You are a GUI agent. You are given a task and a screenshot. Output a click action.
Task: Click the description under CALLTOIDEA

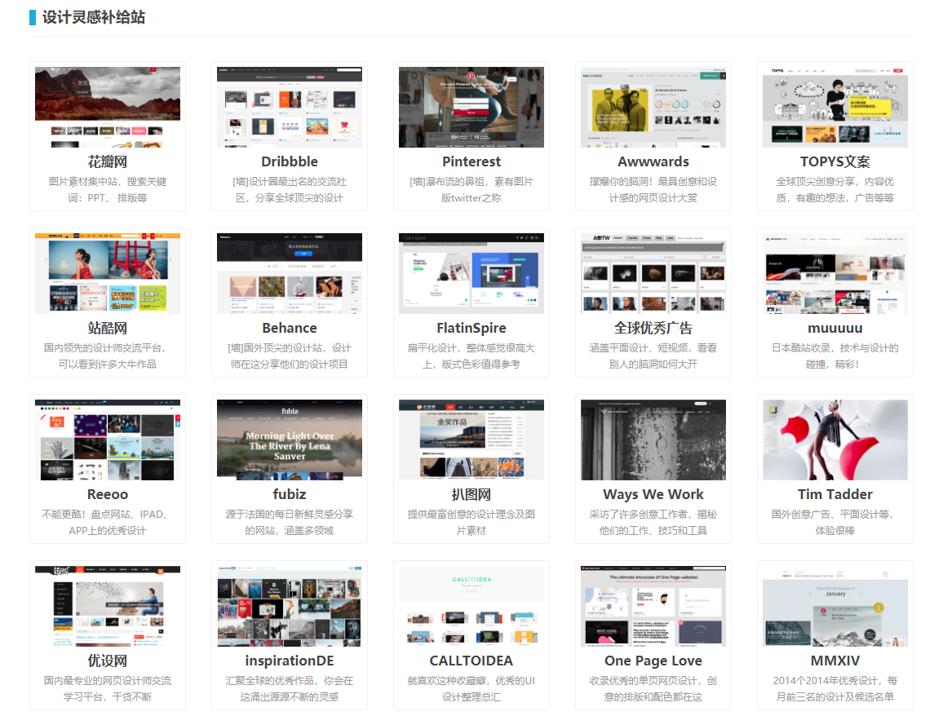[x=471, y=688]
